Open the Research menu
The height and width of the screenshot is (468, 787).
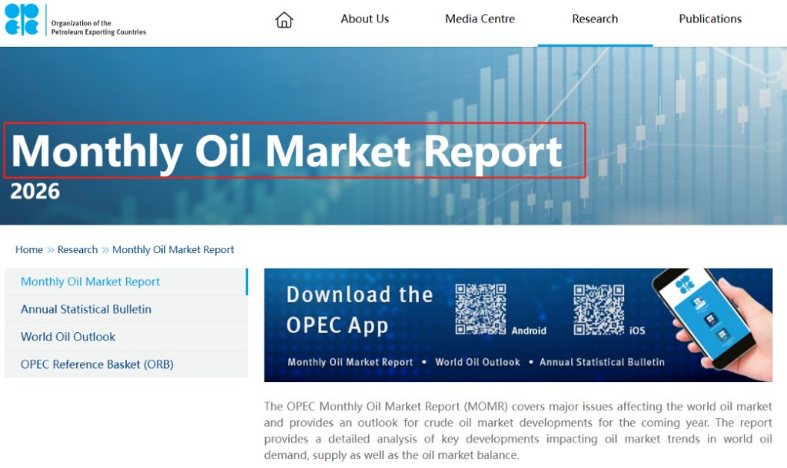pyautogui.click(x=595, y=19)
